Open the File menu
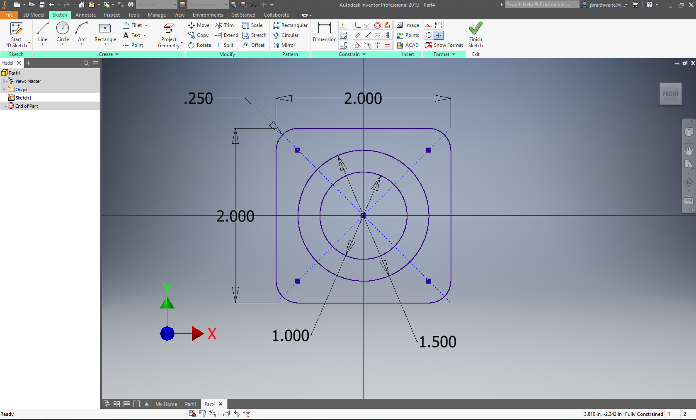 coord(9,15)
